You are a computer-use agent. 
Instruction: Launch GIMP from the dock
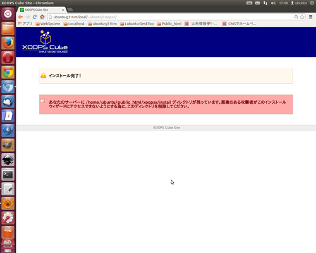point(8,145)
